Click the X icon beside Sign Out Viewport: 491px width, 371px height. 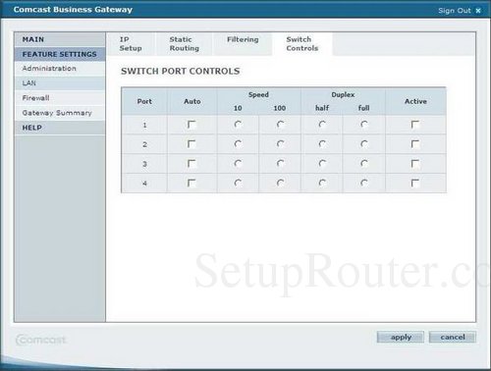478,11
